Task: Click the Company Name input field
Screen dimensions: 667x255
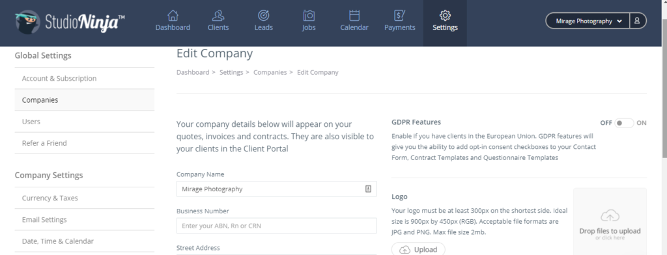Action: (x=276, y=189)
